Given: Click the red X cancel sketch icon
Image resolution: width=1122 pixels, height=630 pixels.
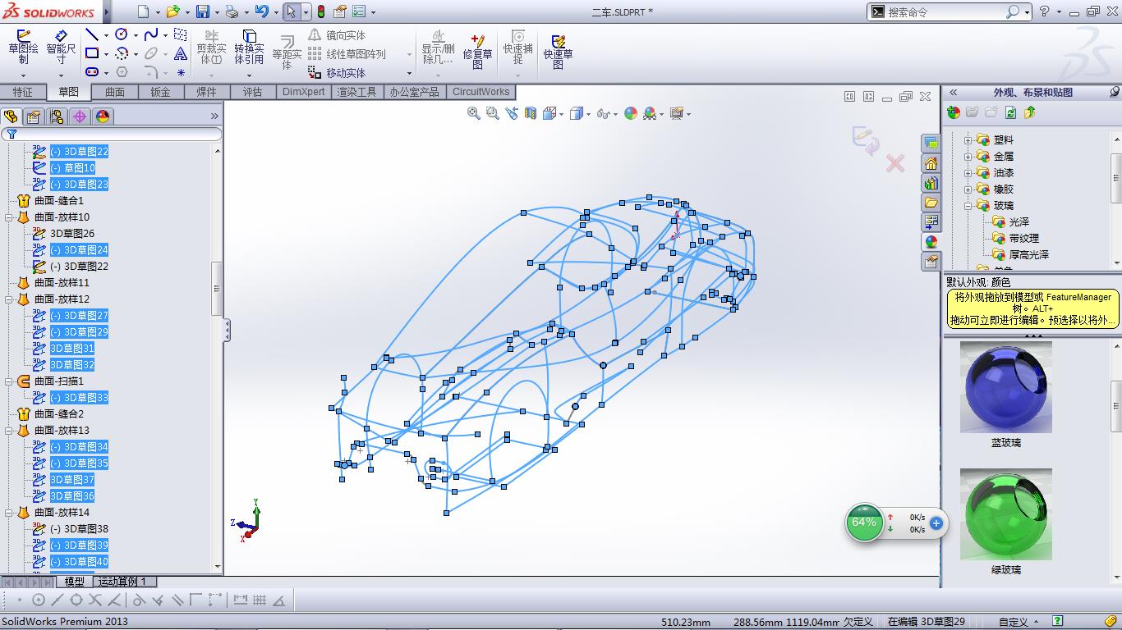Looking at the screenshot, I should click(x=895, y=162).
